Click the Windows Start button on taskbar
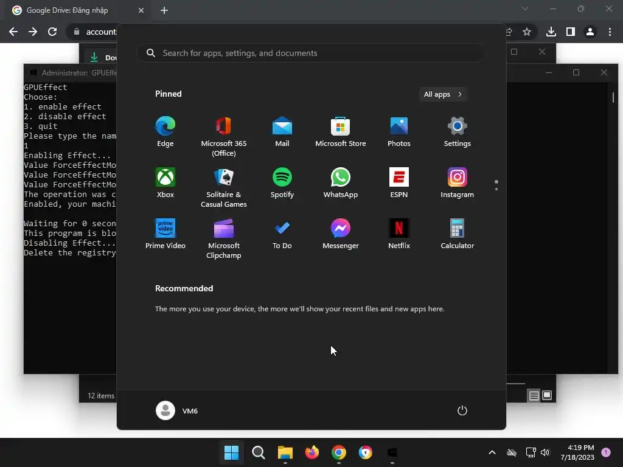Image resolution: width=623 pixels, height=467 pixels. (232, 452)
